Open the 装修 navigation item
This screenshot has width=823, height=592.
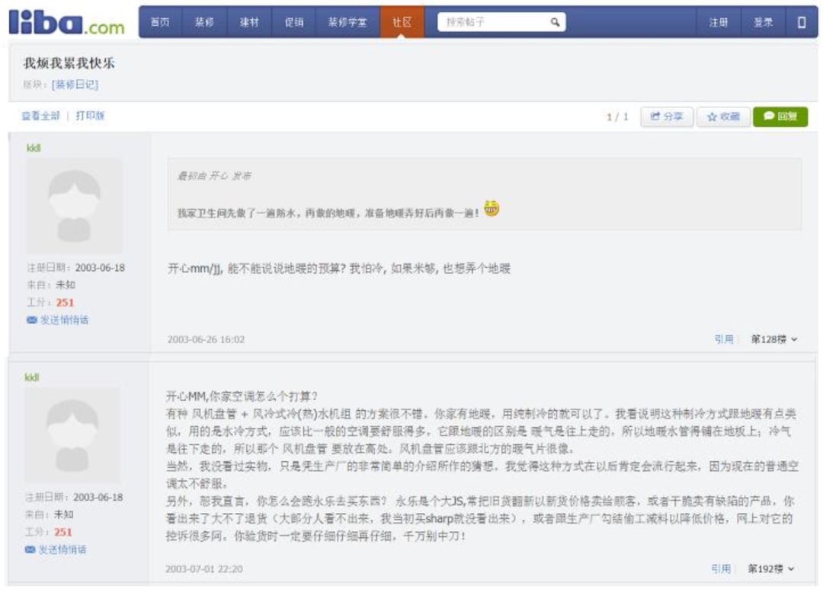(204, 22)
